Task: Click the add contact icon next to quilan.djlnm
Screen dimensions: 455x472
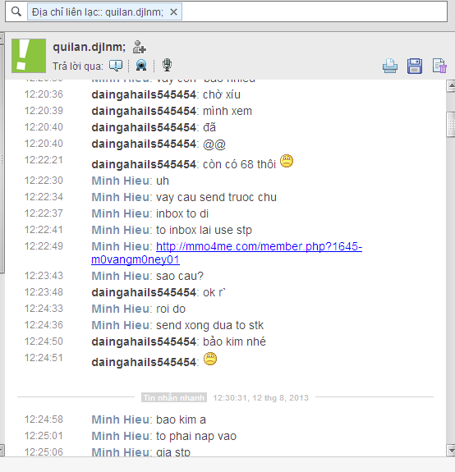Action: click(140, 47)
